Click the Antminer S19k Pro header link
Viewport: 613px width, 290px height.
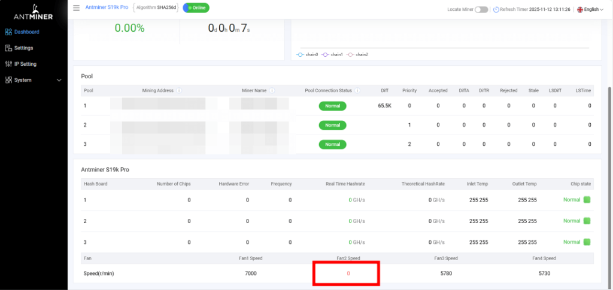pos(107,8)
